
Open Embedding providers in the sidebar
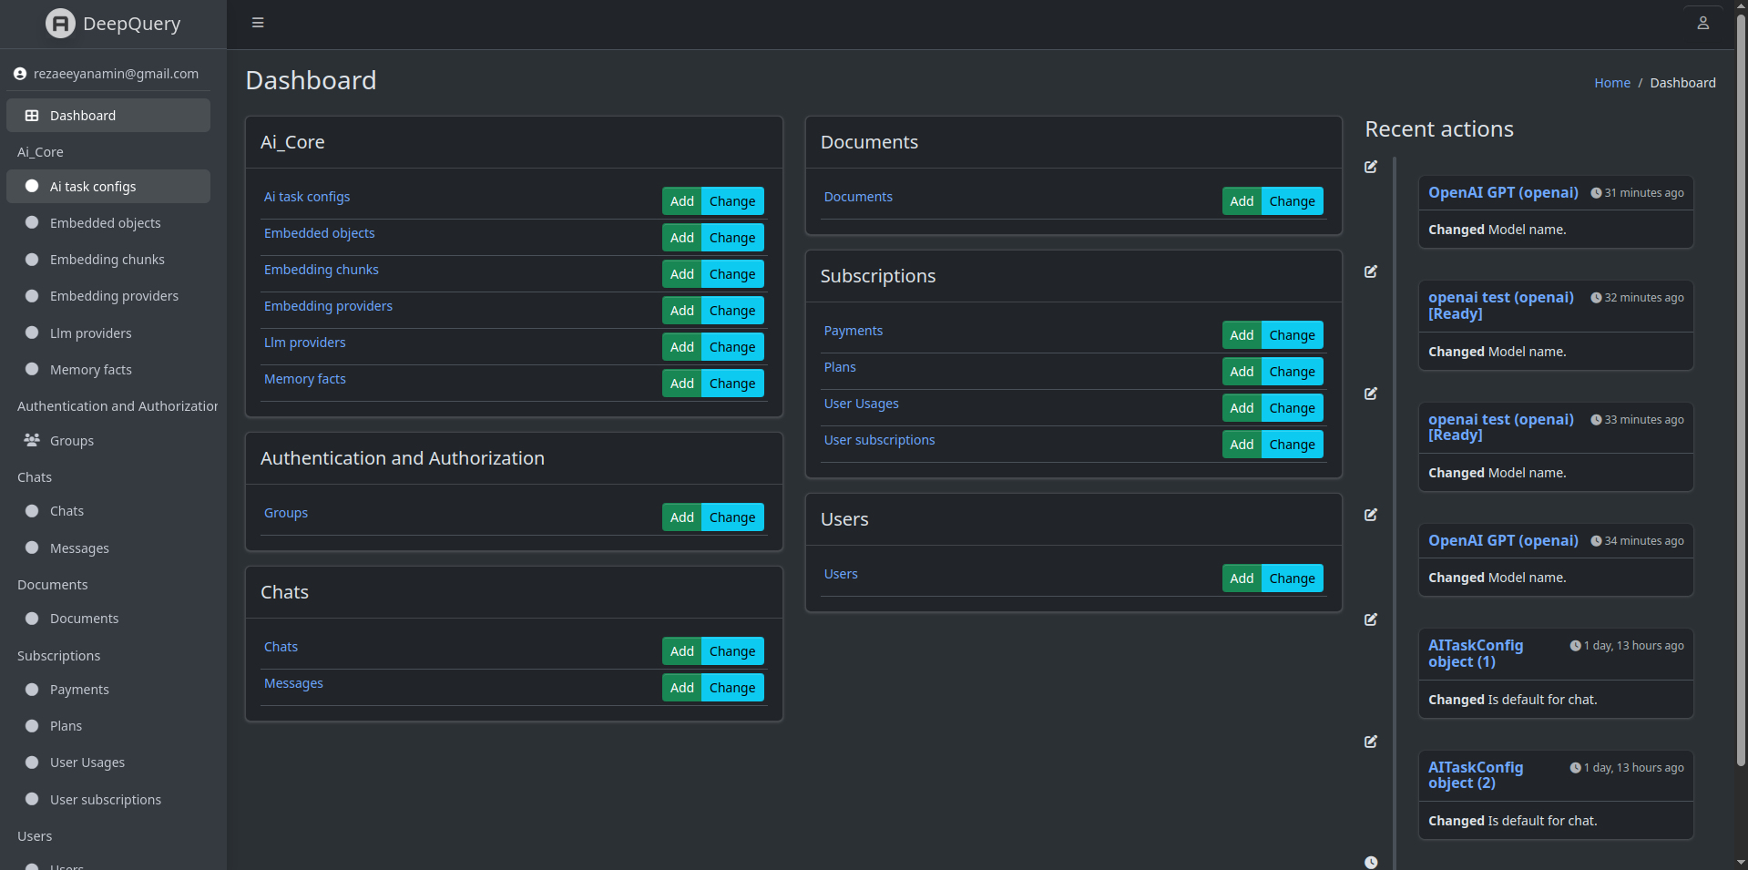tap(108, 296)
